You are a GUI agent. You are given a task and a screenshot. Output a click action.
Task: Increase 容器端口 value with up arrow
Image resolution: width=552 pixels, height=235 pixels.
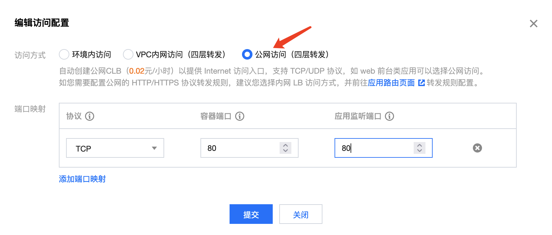coord(285,145)
